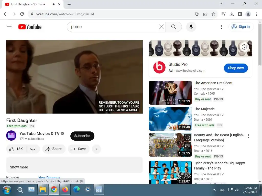Open media control icon in Chrome toolbar
This screenshot has height=196, width=262.
click(223, 14)
